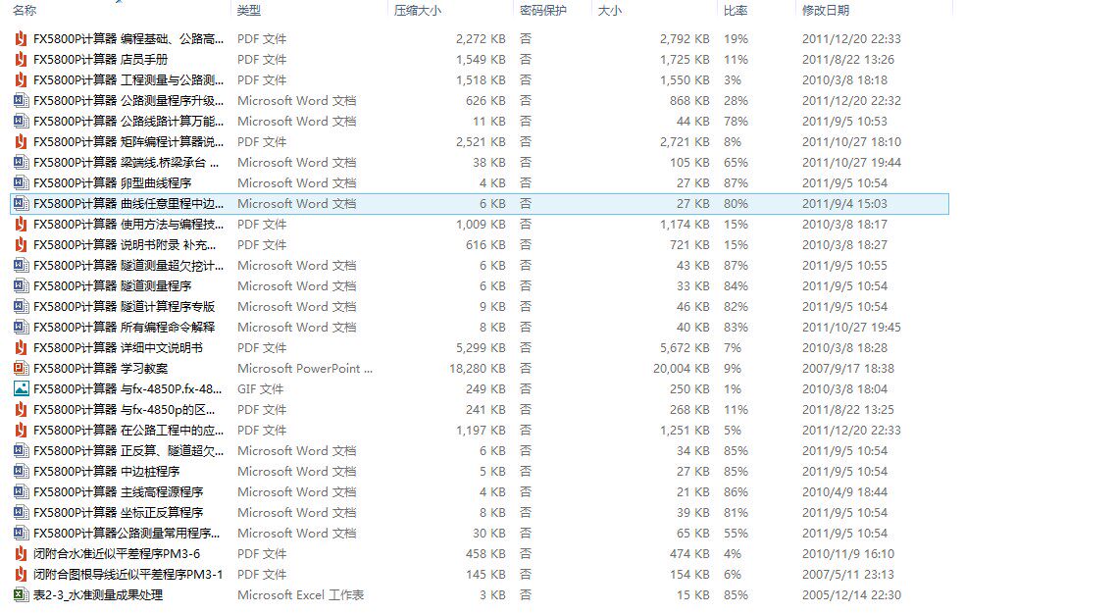The height and width of the screenshot is (614, 1118).
Task: Select the GIF image icon for 与fx-4850P.fx-48...
Action: point(22,389)
